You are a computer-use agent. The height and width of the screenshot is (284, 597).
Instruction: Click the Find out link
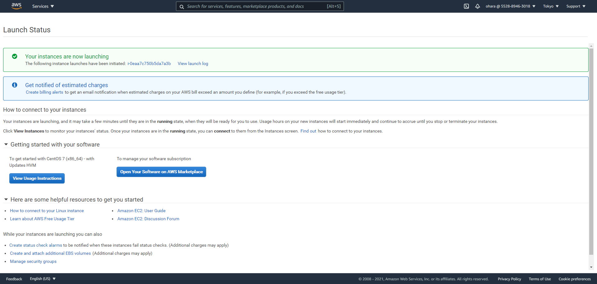click(x=308, y=131)
